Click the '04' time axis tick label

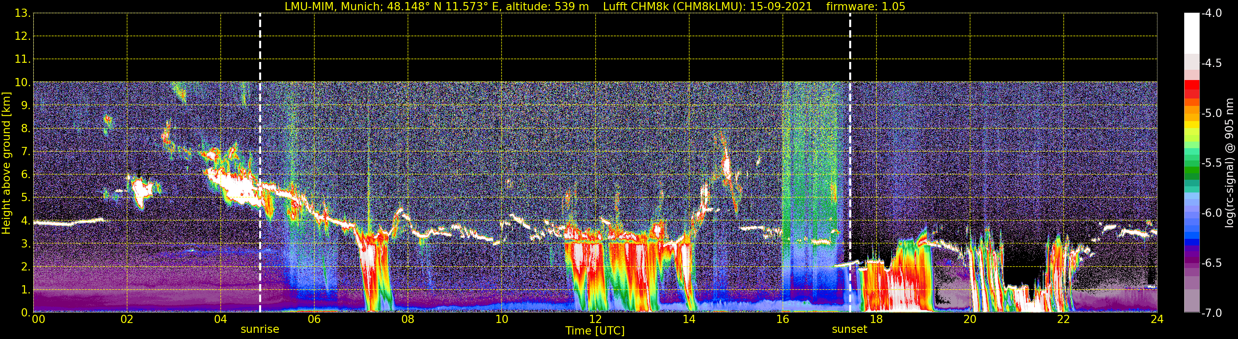pos(220,319)
